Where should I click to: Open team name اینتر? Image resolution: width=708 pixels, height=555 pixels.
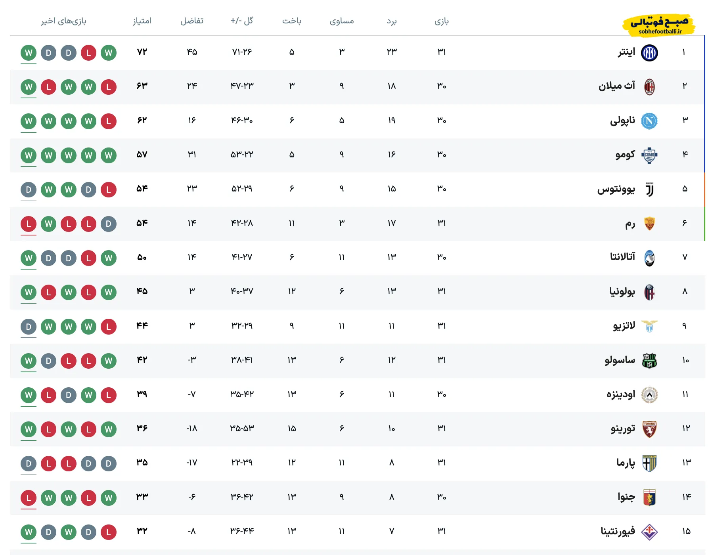[x=626, y=52]
